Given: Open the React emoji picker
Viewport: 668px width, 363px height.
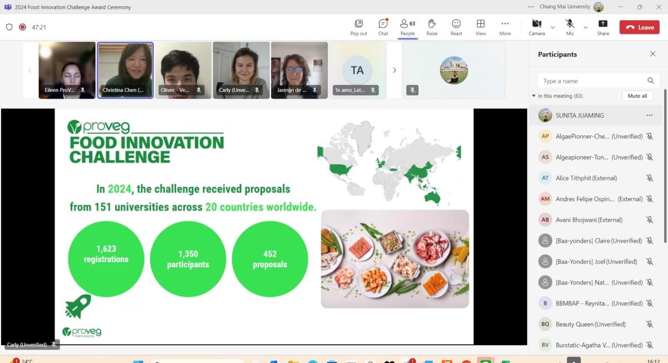Looking at the screenshot, I should pyautogui.click(x=456, y=27).
